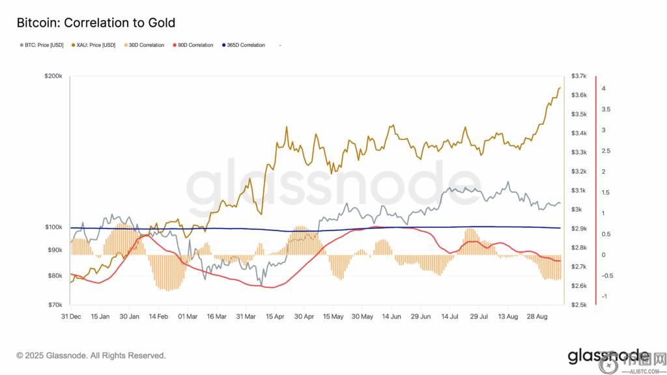Click the Glassnode logo at bottom right
The width and height of the screenshot is (667, 375).
(x=607, y=356)
